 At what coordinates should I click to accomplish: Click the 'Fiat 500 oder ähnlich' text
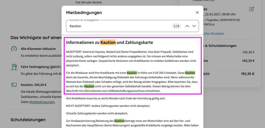coord(89,3)
